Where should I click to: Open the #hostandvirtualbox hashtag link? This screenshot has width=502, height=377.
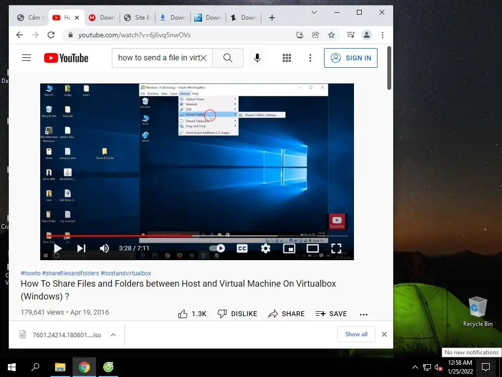point(126,273)
